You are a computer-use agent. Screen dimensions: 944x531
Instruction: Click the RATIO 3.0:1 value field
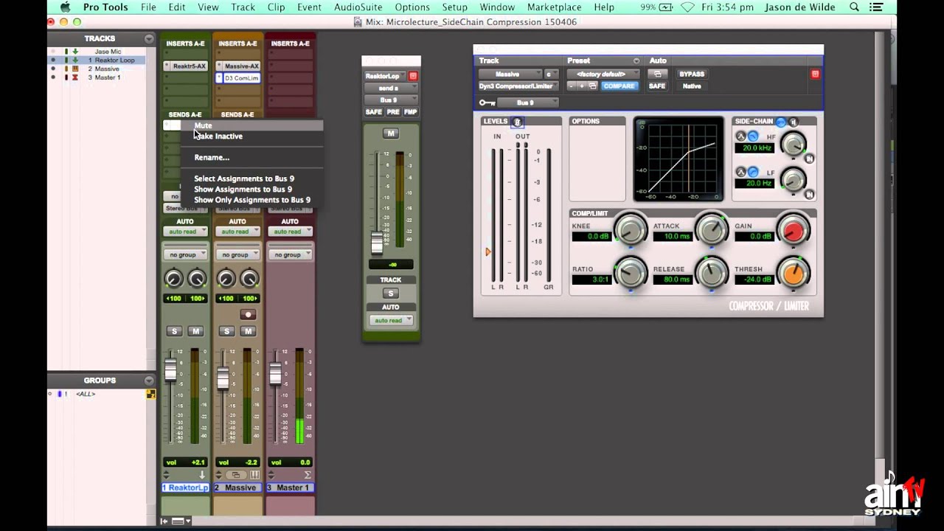(x=591, y=280)
